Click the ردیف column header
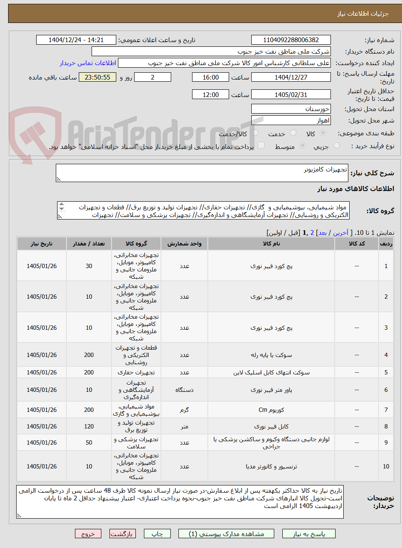402x548 pixels. 386,244
